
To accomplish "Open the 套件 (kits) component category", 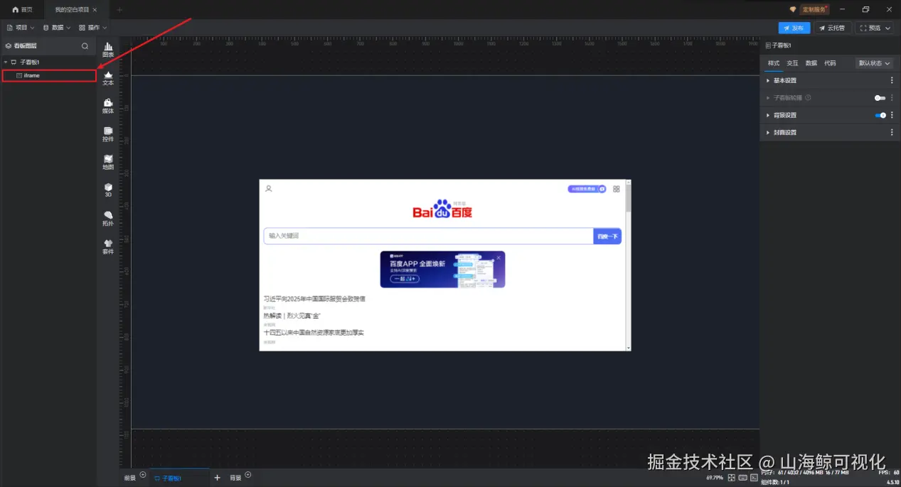I will (108, 246).
